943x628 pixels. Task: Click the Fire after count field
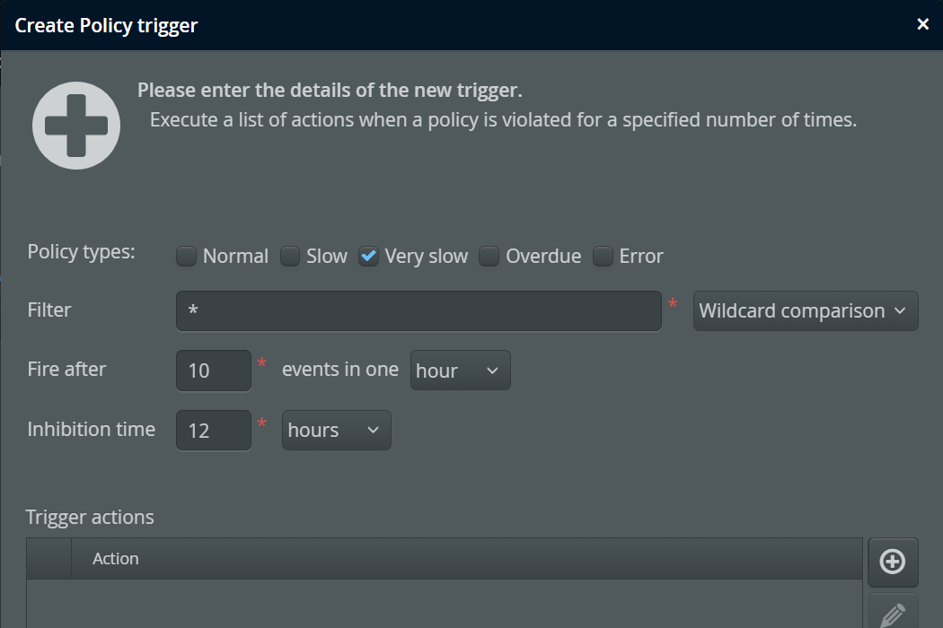click(213, 371)
